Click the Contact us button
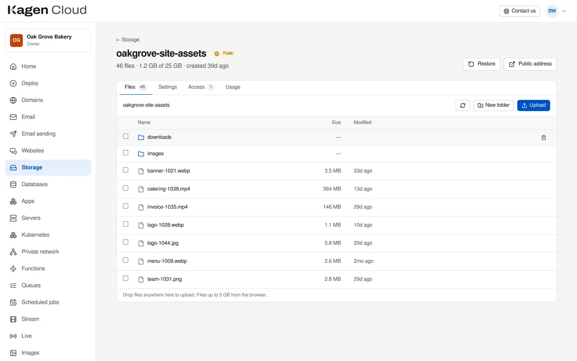 (x=520, y=11)
